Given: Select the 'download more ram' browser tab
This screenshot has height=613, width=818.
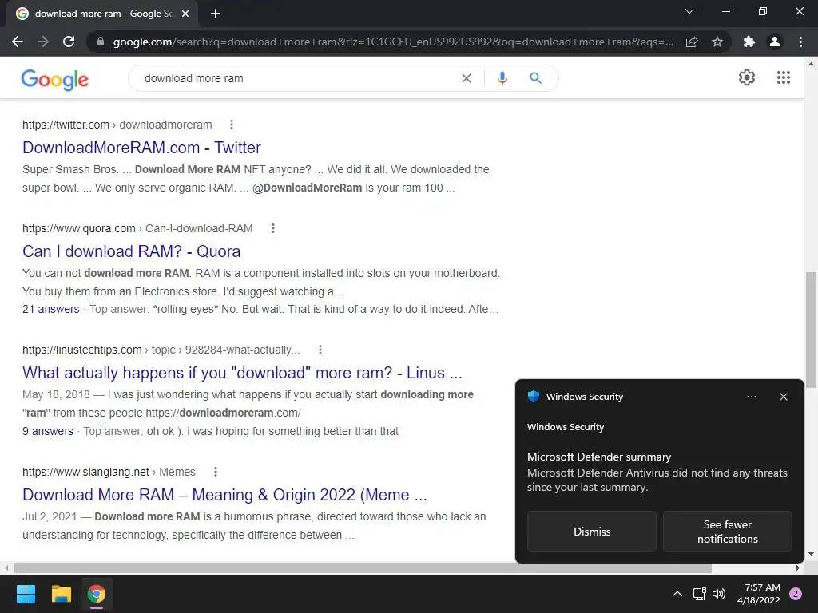Looking at the screenshot, I should (x=103, y=14).
